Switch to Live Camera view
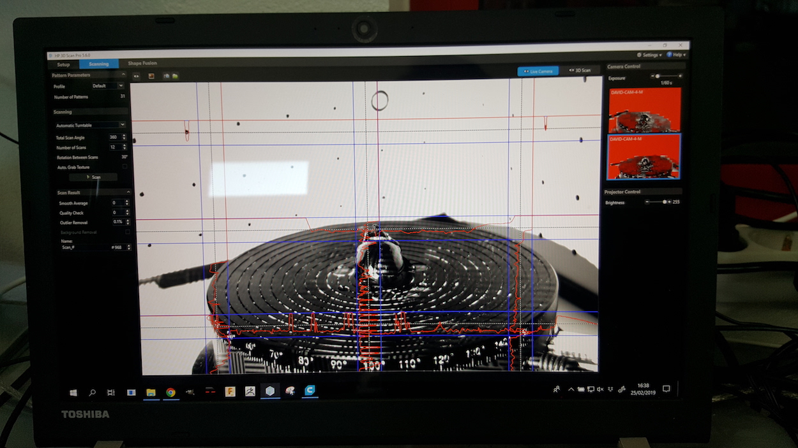The height and width of the screenshot is (448, 798). tap(538, 71)
